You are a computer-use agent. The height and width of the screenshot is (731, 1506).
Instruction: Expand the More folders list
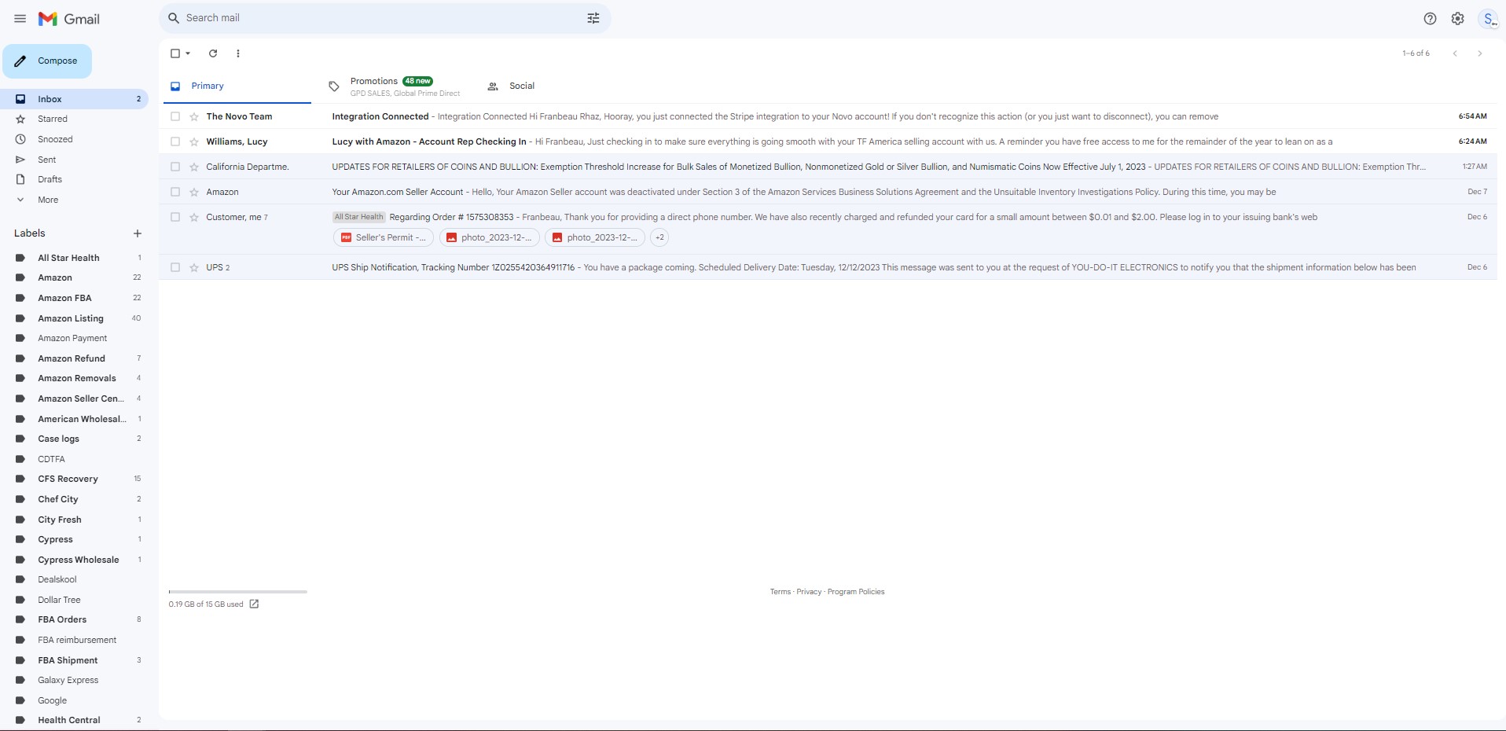pos(47,200)
